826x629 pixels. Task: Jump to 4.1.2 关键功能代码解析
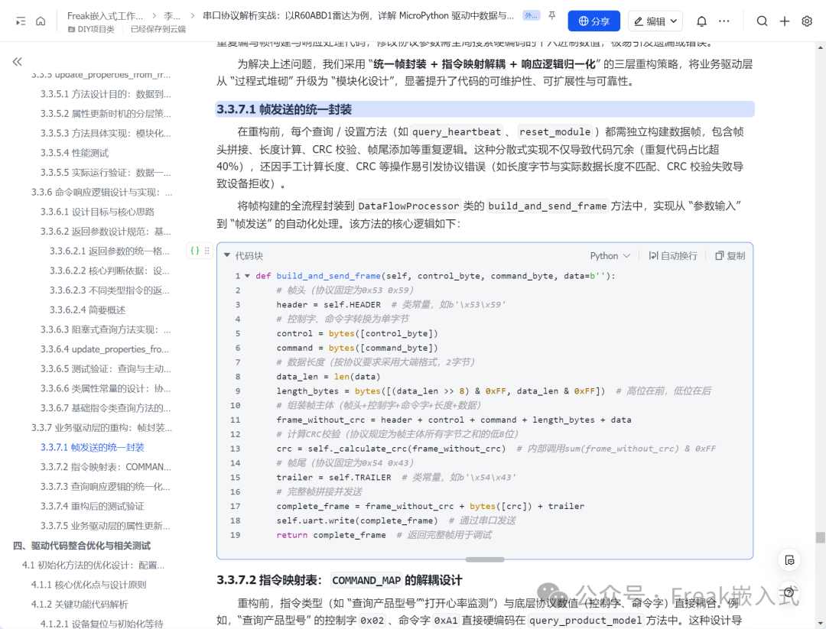pos(80,605)
